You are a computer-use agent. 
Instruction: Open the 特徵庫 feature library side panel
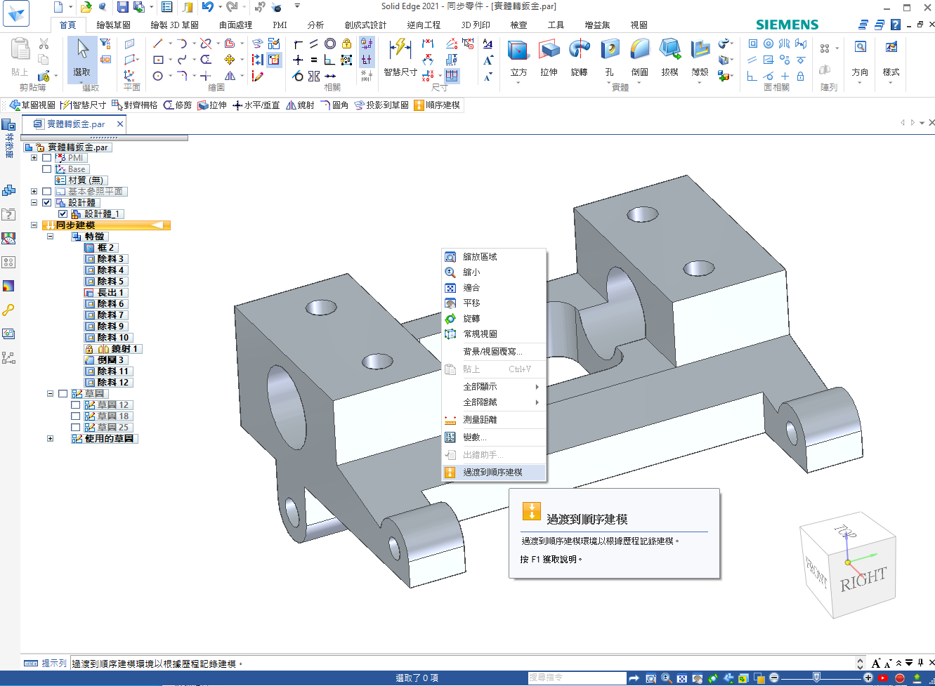[x=8, y=138]
